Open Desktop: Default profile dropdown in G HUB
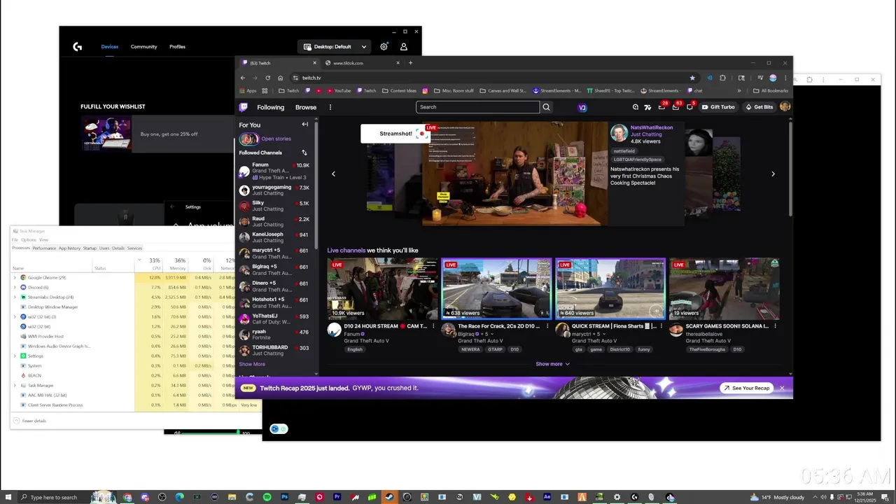 [x=335, y=46]
